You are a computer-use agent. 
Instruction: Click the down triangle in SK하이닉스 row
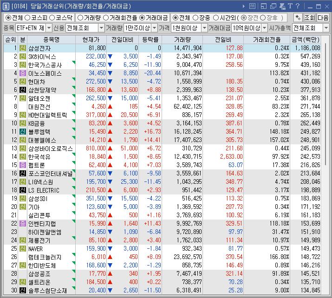(110, 57)
